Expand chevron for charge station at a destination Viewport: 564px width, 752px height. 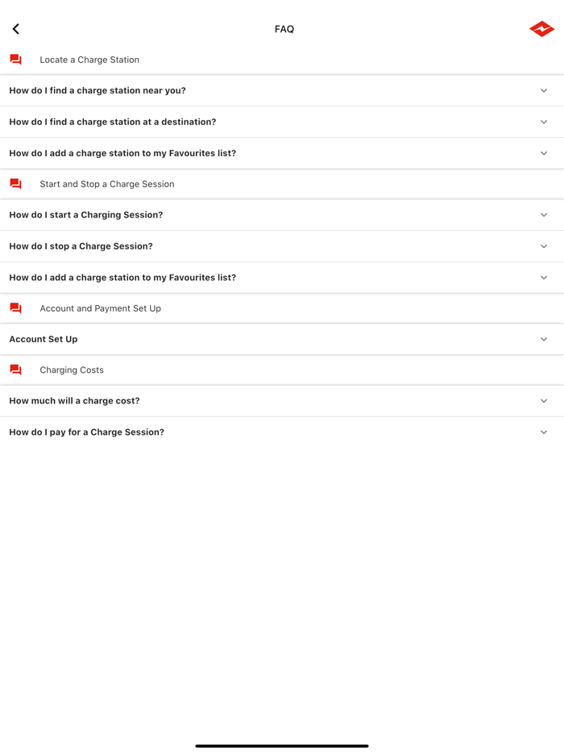point(544,122)
